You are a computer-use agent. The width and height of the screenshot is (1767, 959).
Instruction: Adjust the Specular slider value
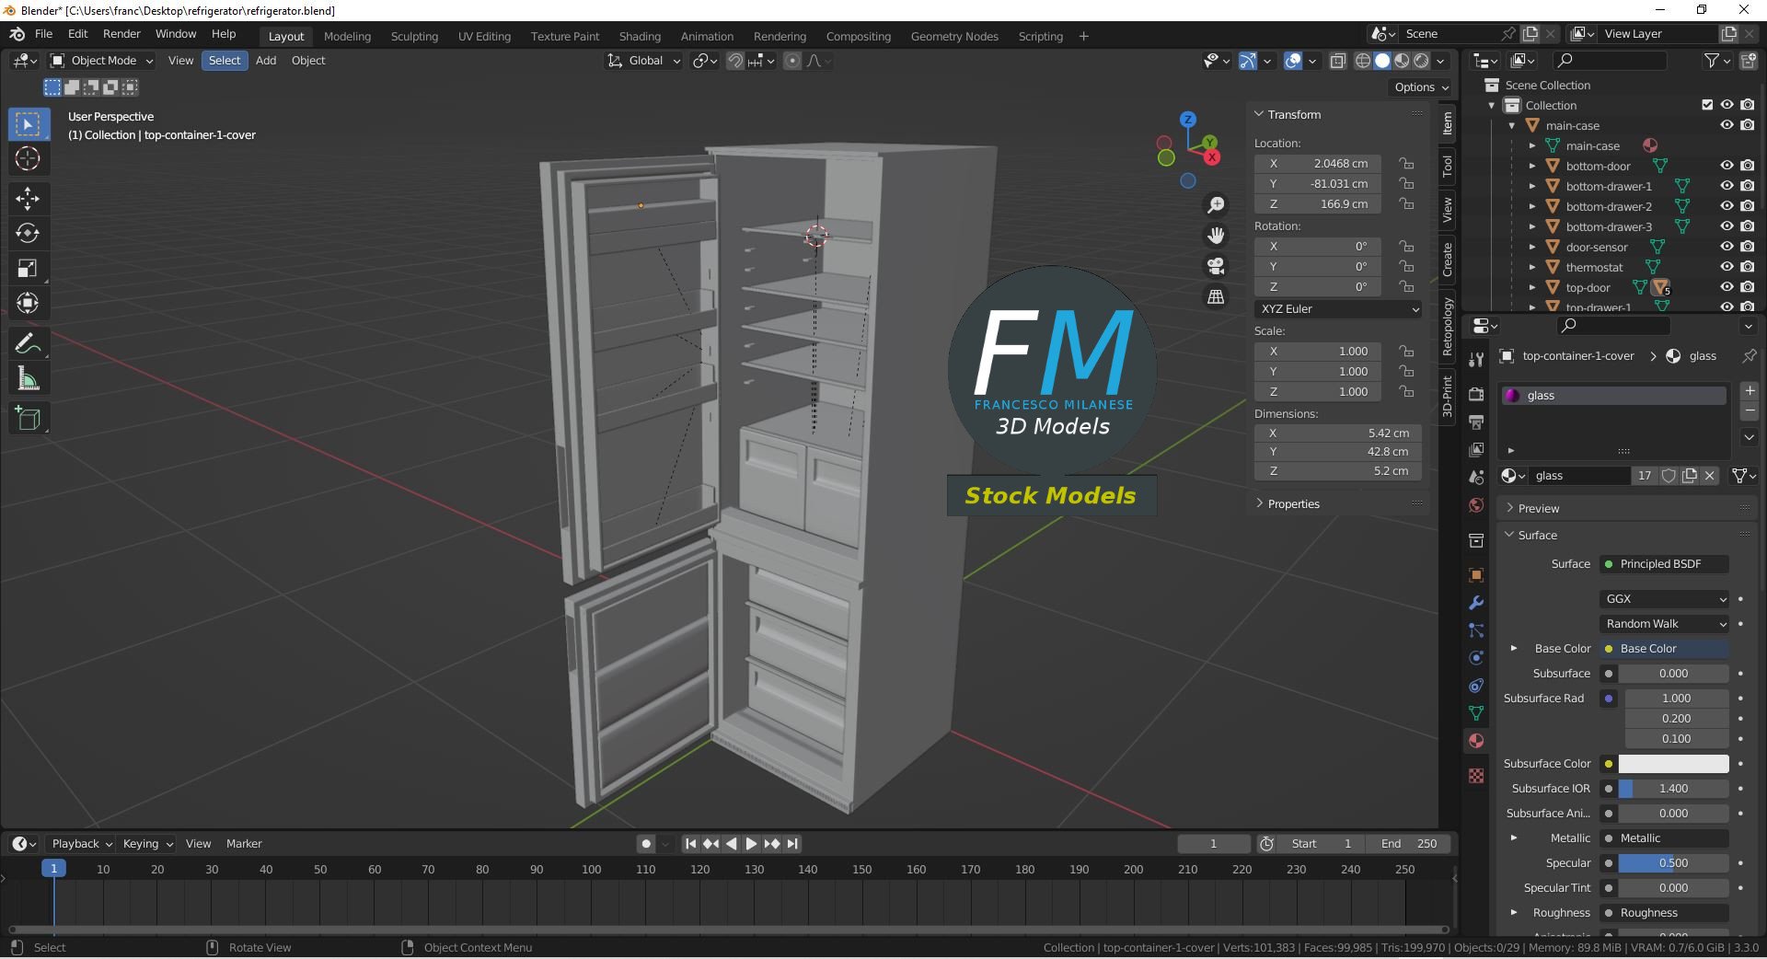pos(1673,863)
